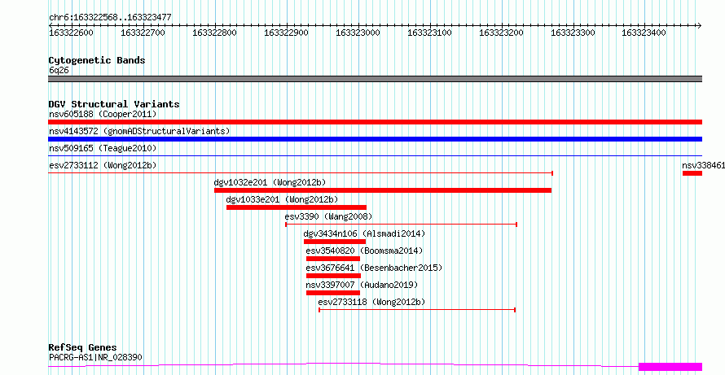Image resolution: width=725 pixels, height=375 pixels.
Task: Click the 6q26 cytogenetic band bar
Action: pos(375,79)
